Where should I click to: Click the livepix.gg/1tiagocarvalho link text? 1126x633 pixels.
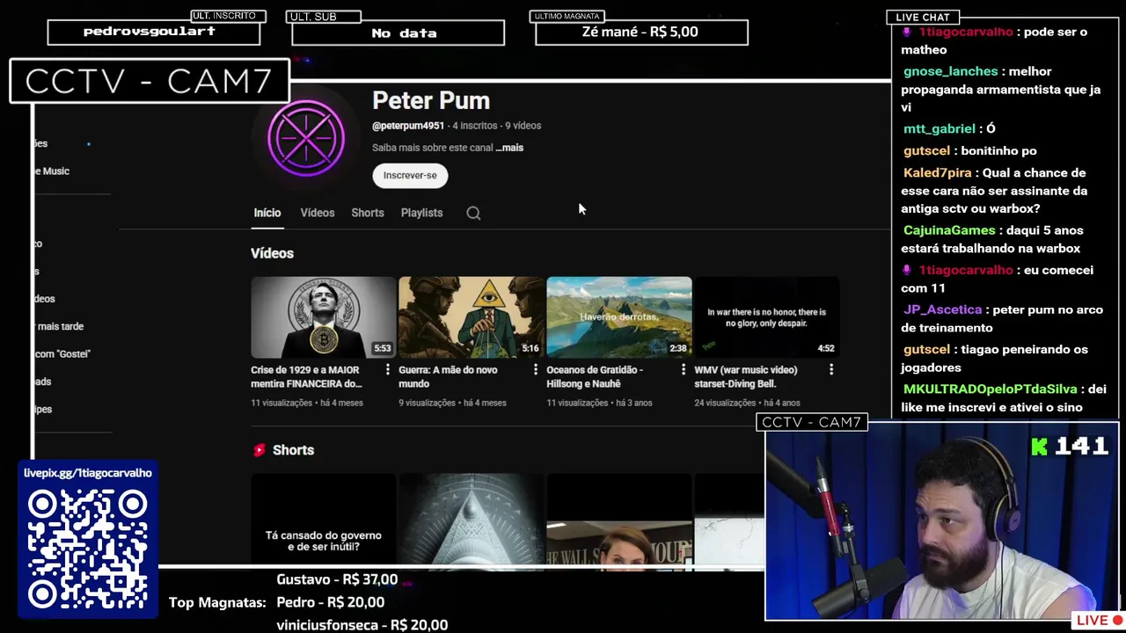coord(87,473)
